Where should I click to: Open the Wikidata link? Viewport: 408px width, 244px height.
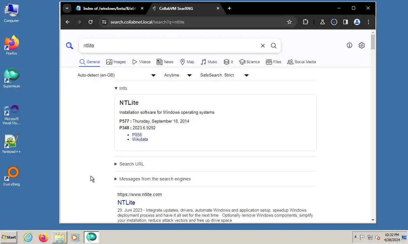[140, 139]
